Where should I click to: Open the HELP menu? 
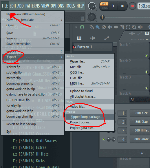point(81,6)
